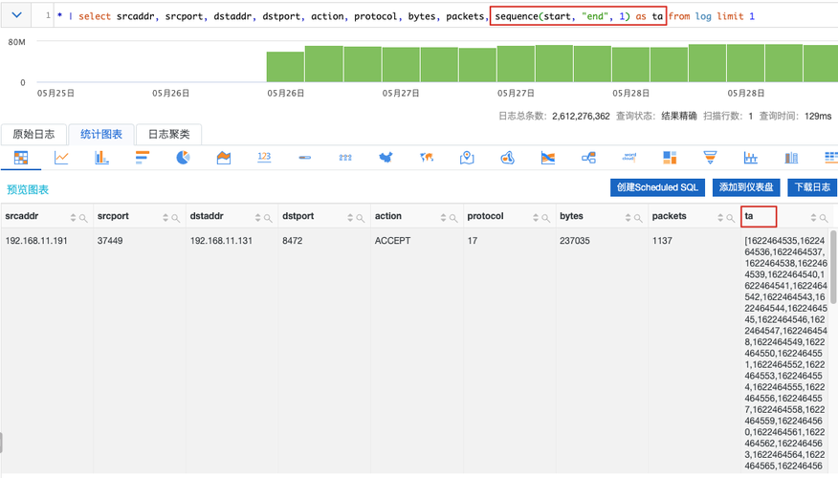Click the 添加到仪表盘 button
838x478 pixels.
click(746, 187)
